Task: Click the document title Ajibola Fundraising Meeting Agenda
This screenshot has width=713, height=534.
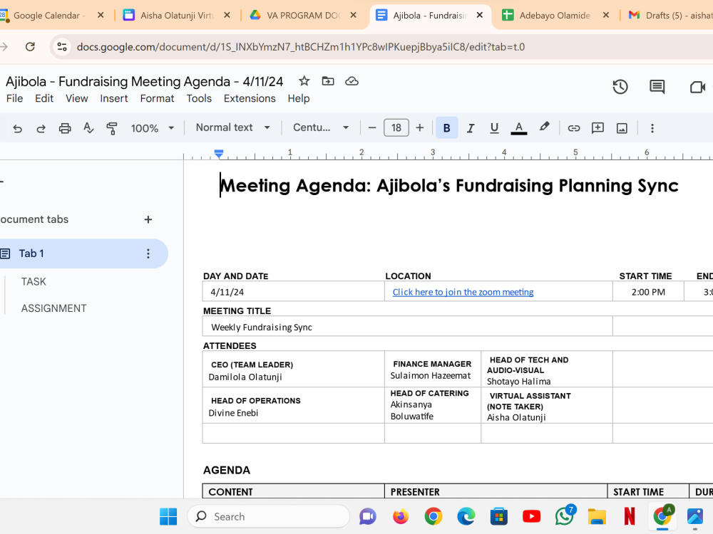Action: tap(144, 82)
